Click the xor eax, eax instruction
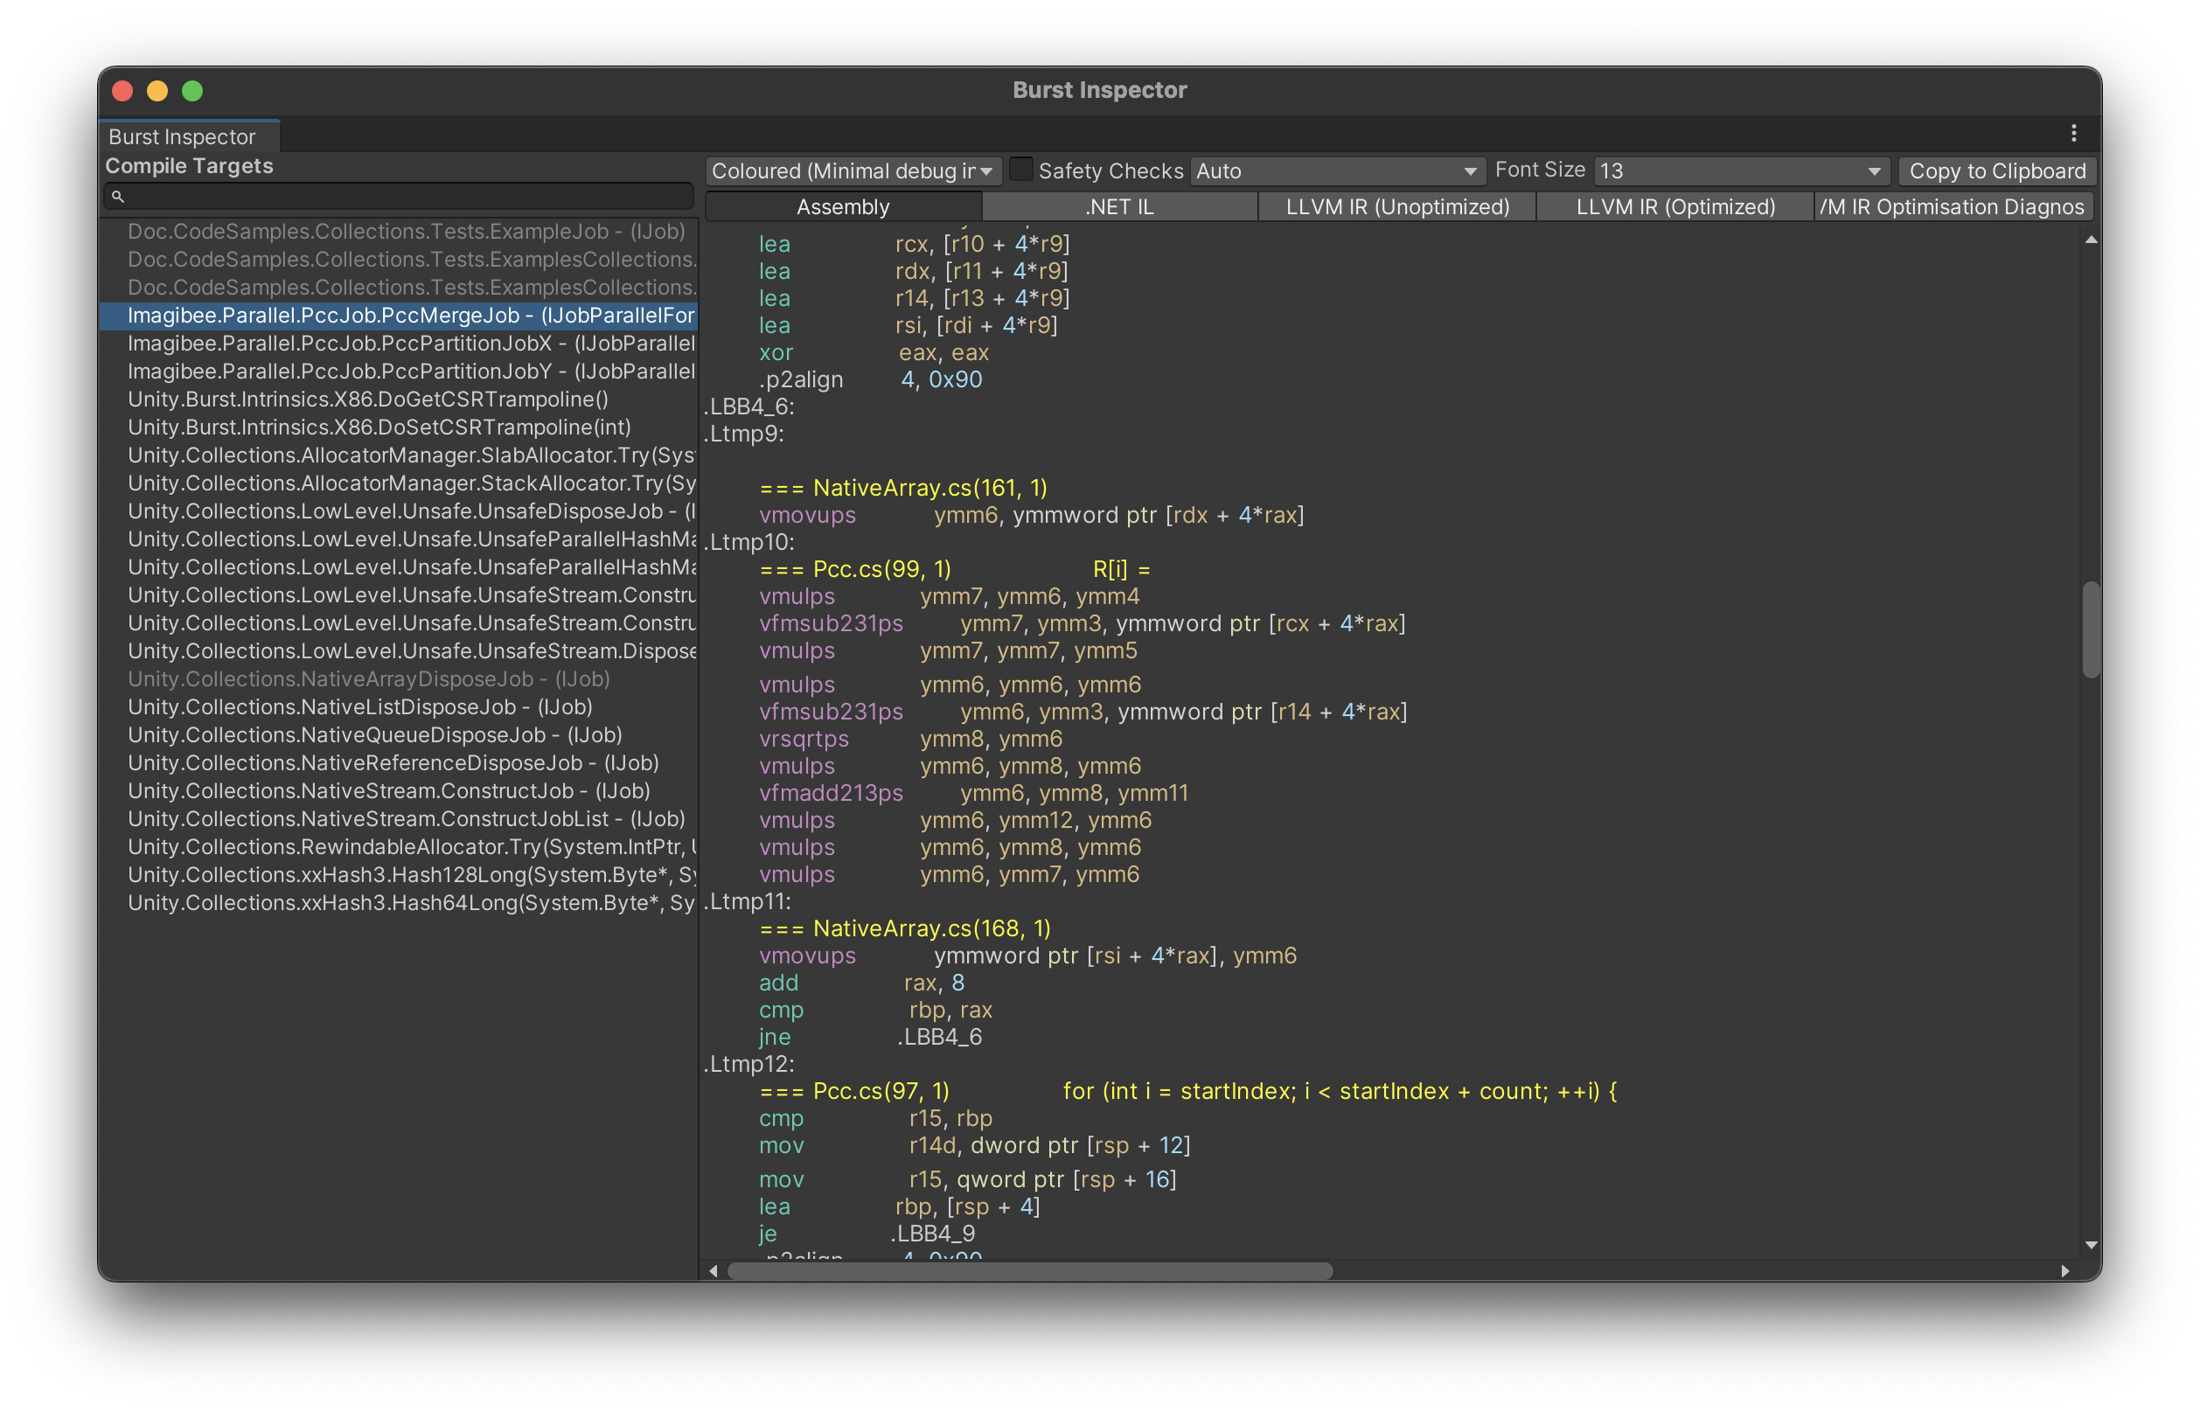2200x1411 pixels. 874,353
